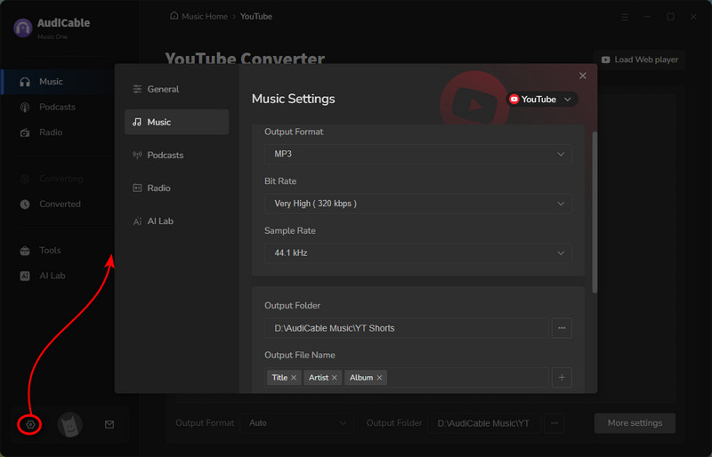Switch to Podcasts settings tab
Image resolution: width=712 pixels, height=457 pixels.
pos(176,156)
